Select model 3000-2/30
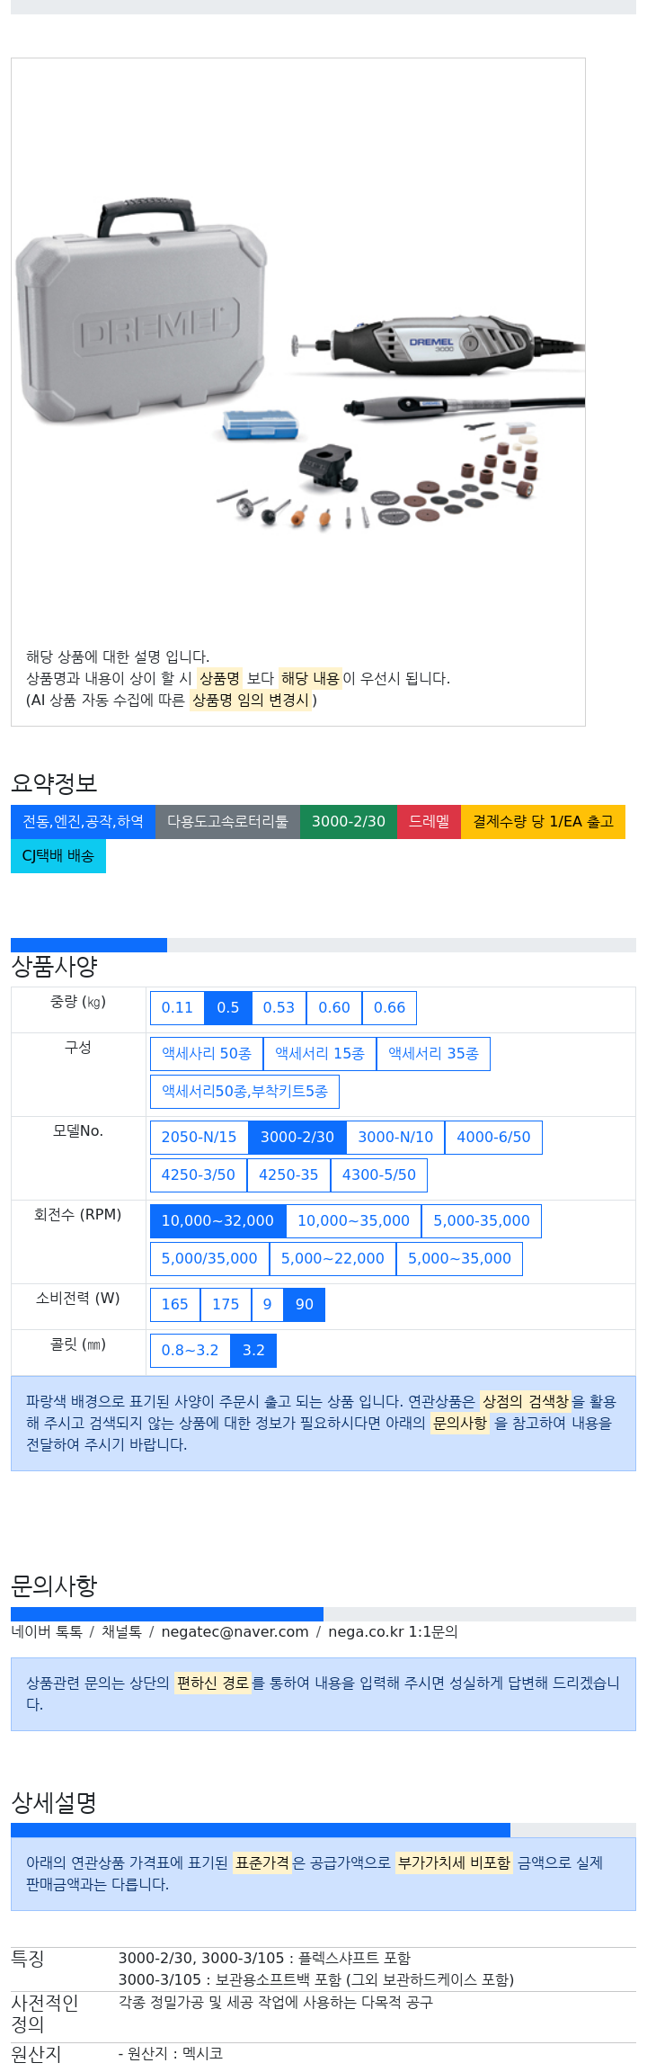 [297, 1138]
